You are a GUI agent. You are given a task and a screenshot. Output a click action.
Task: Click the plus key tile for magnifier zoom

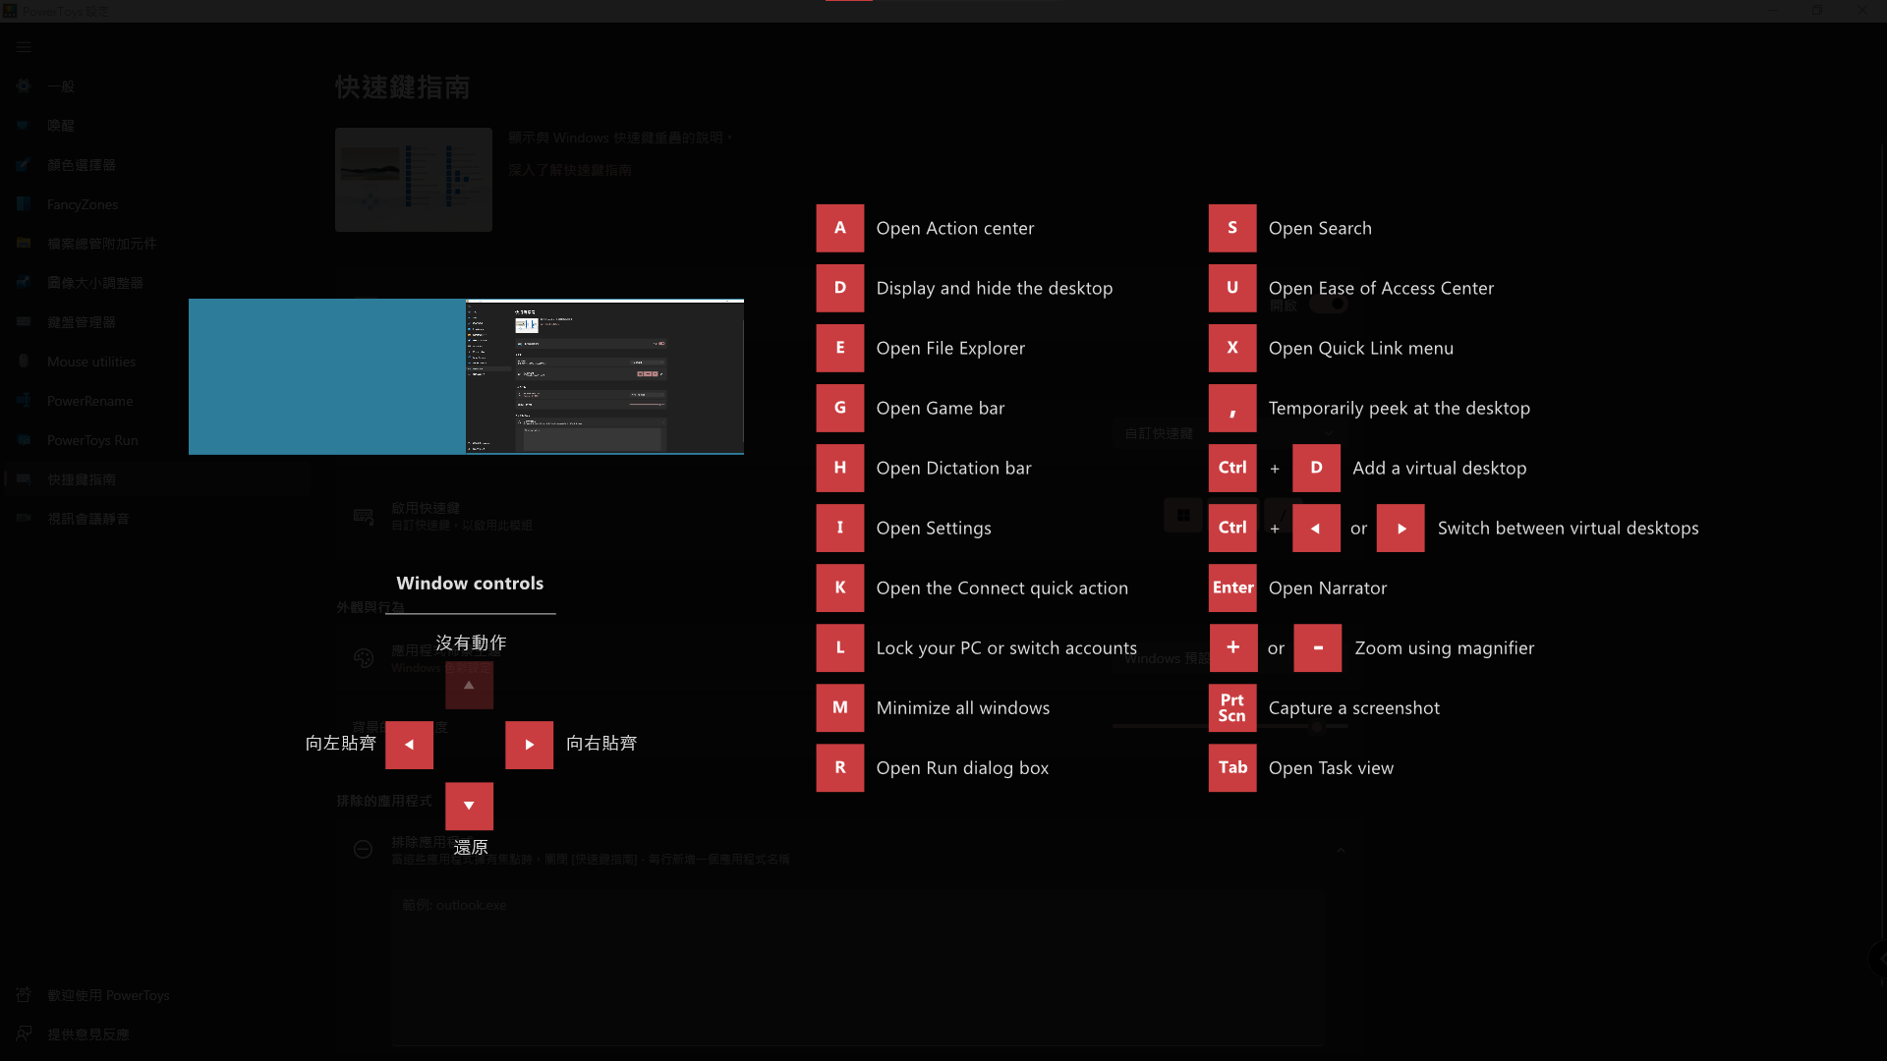point(1232,647)
